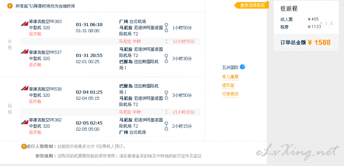Click the Philippine Airlines logo for PR538

pos(25,88)
